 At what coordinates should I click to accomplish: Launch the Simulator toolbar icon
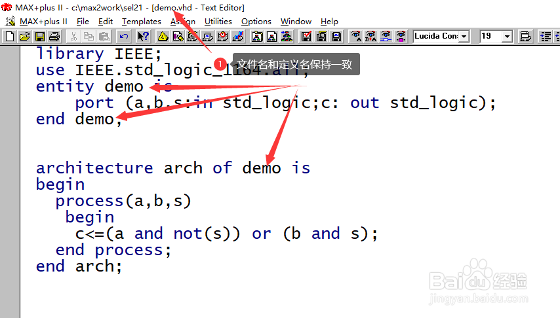[207, 37]
